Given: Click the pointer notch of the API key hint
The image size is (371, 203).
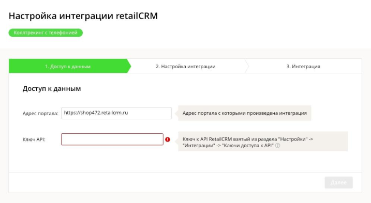Looking at the screenshot, I should click(176, 141).
